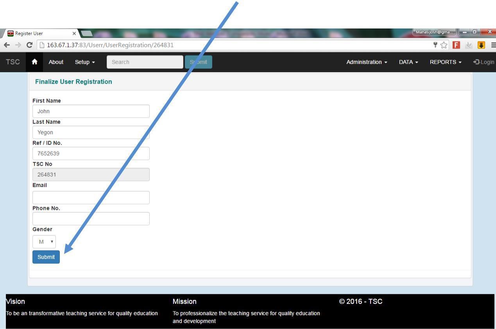This screenshot has width=496, height=329.
Task: Reload the page with the refresh icon
Action: (29, 45)
